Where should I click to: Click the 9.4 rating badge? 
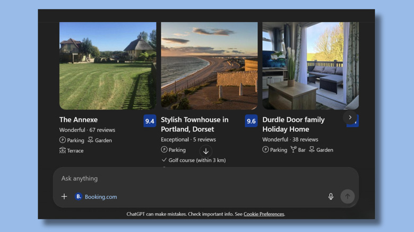click(150, 121)
